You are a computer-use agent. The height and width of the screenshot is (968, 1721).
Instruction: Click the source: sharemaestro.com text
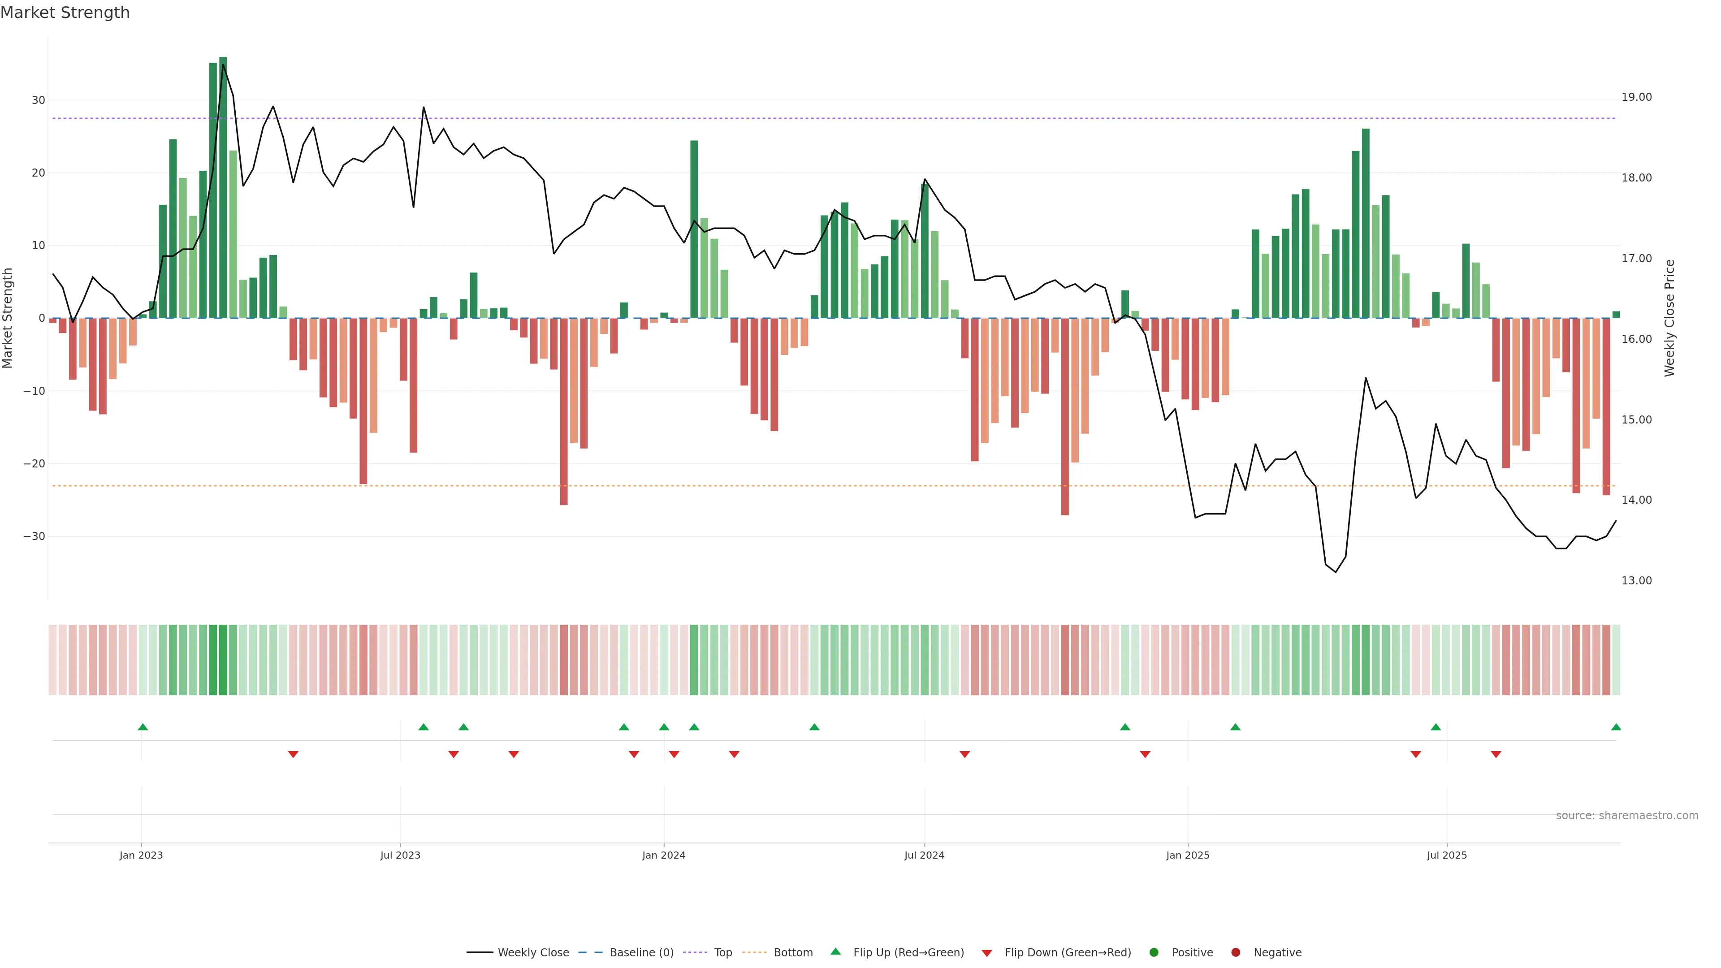point(1627,816)
